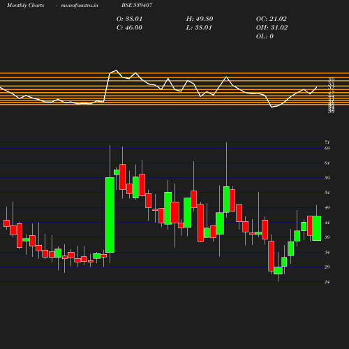This screenshot has height=349, width=349.
Task: Click the 'OL: 0' reading
Action: (265, 36)
